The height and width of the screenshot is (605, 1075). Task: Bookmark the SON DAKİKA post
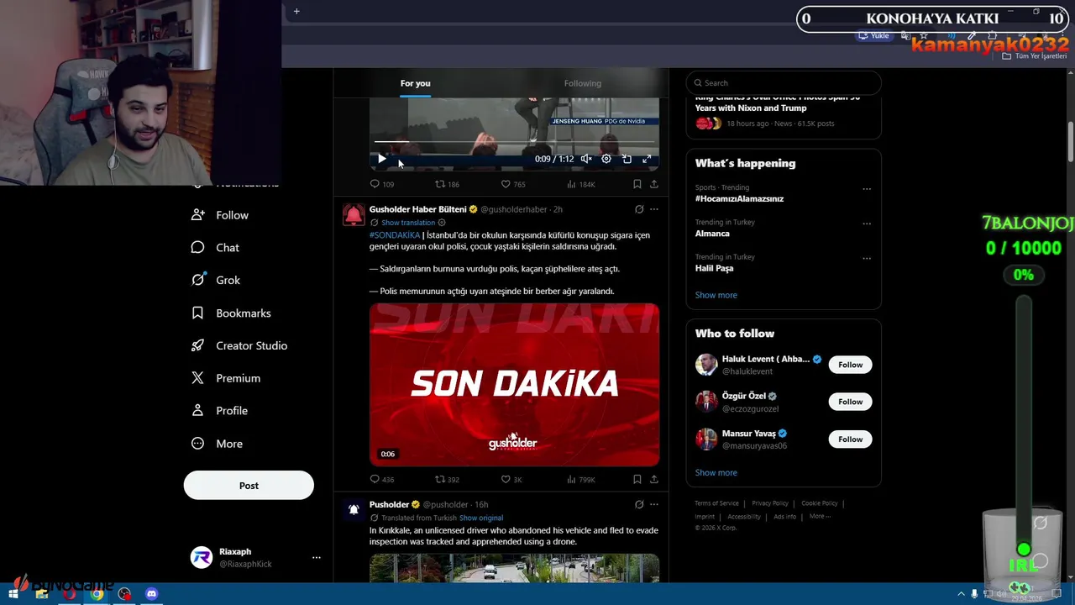pos(637,480)
